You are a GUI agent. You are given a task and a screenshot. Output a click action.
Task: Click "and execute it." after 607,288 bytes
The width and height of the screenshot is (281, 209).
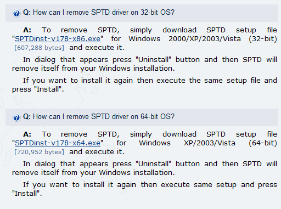click(97, 48)
